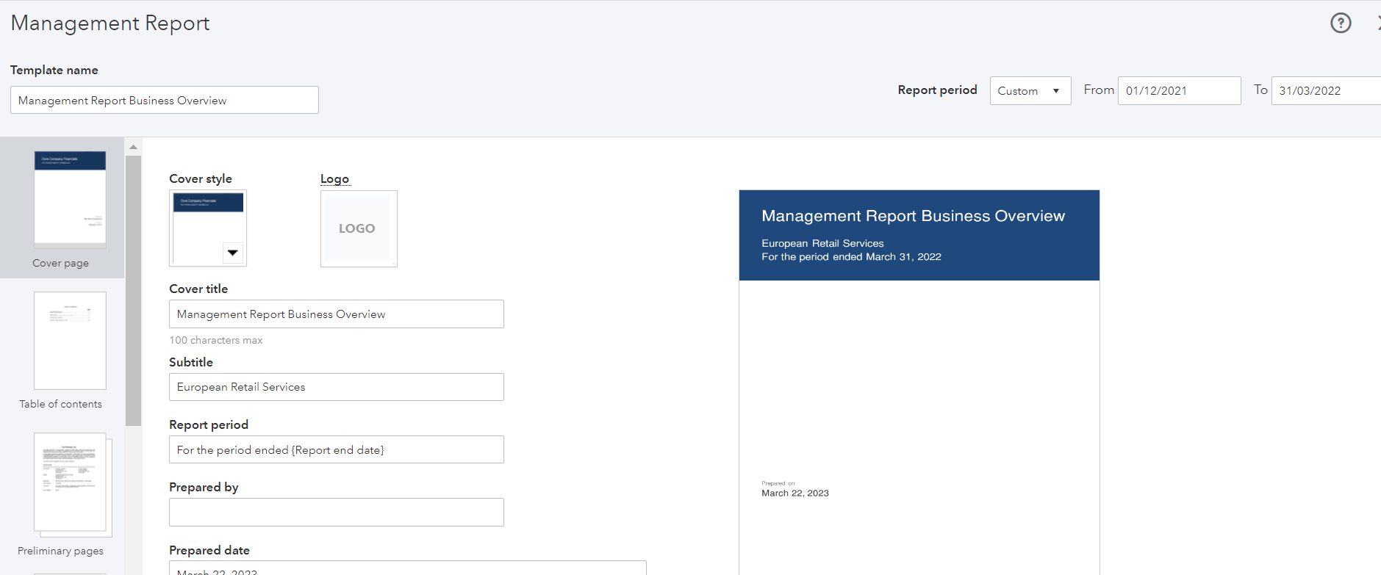
Task: Open the Preliminary pages thumbnail
Action: [x=70, y=482]
